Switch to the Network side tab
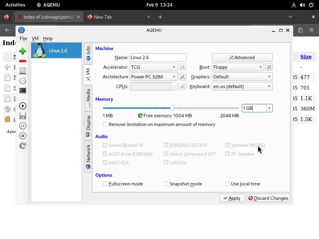This screenshot has height=239, width=319. 88,157
